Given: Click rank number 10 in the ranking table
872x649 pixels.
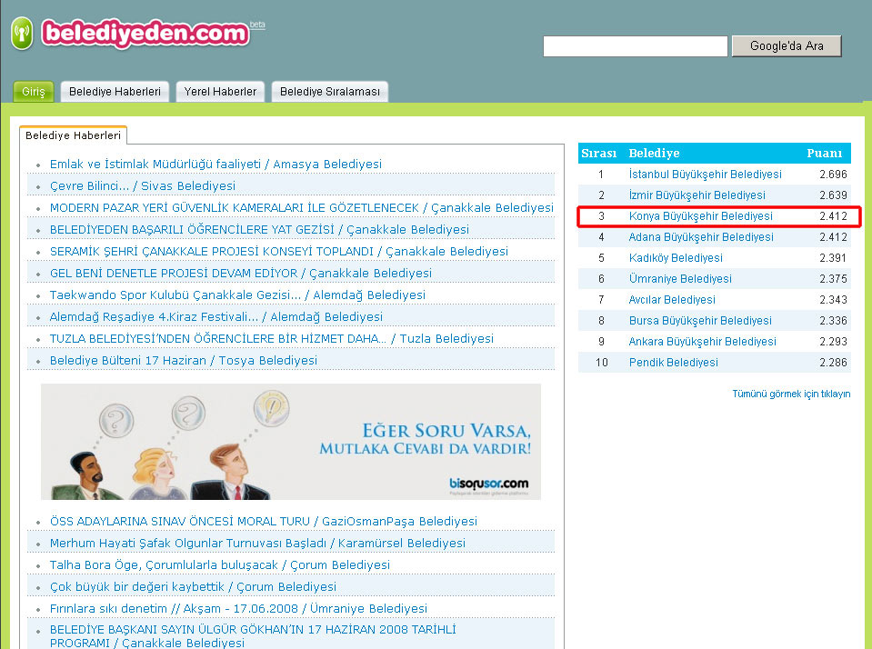Looking at the screenshot, I should tap(601, 363).
